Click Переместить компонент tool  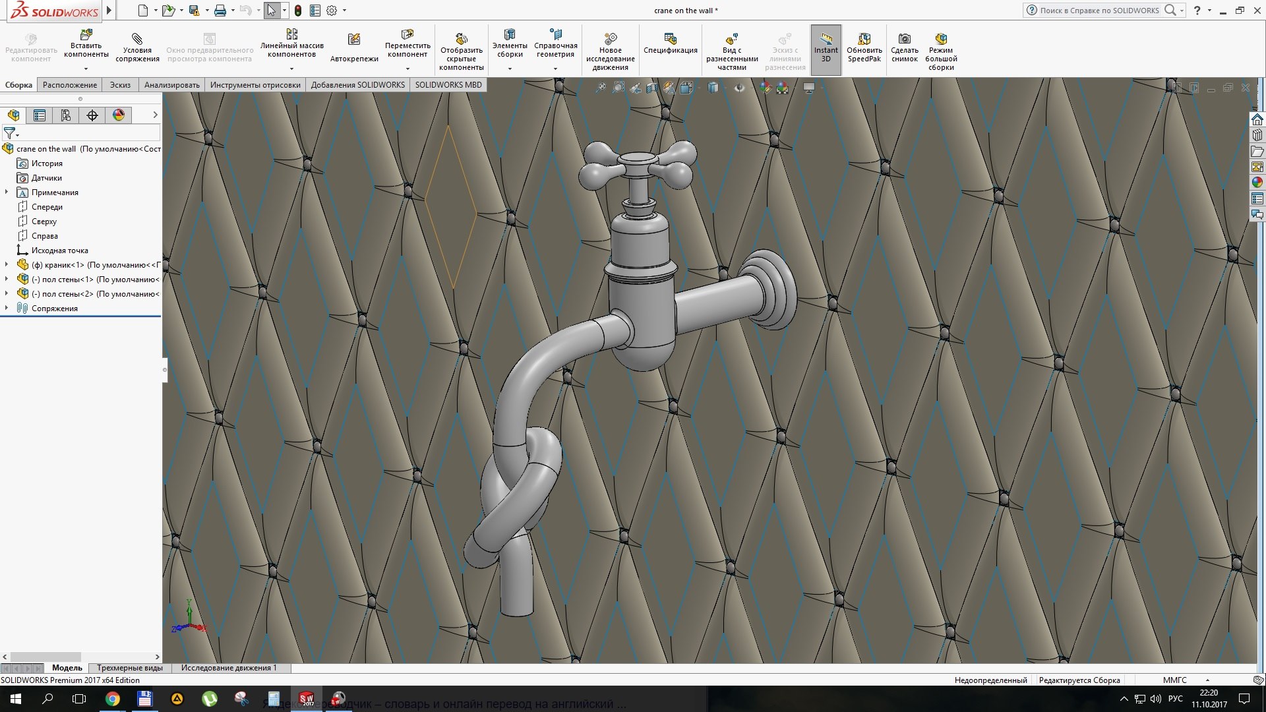(x=407, y=44)
